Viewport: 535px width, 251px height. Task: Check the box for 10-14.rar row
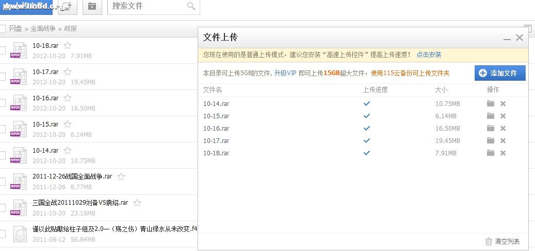[x=2, y=155]
